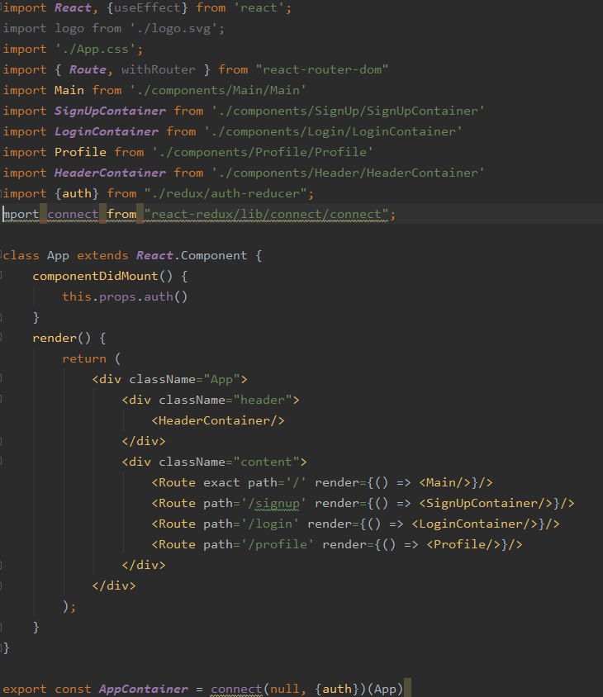The height and width of the screenshot is (697, 603).
Task: Click the <HeaderContainer/> JSX tag
Action: click(218, 420)
